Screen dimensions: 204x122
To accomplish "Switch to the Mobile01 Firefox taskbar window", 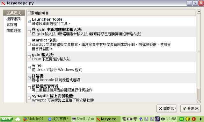I will [34, 119].
